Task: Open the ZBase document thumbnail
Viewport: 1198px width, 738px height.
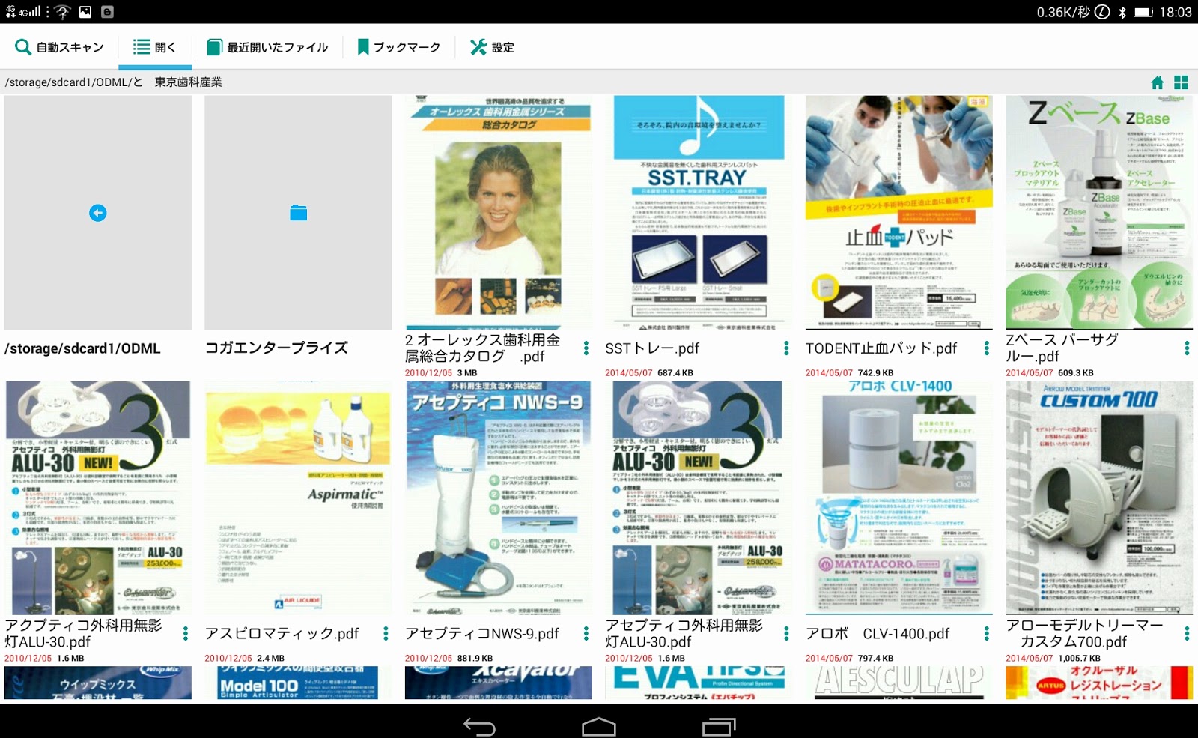Action: click(1099, 213)
